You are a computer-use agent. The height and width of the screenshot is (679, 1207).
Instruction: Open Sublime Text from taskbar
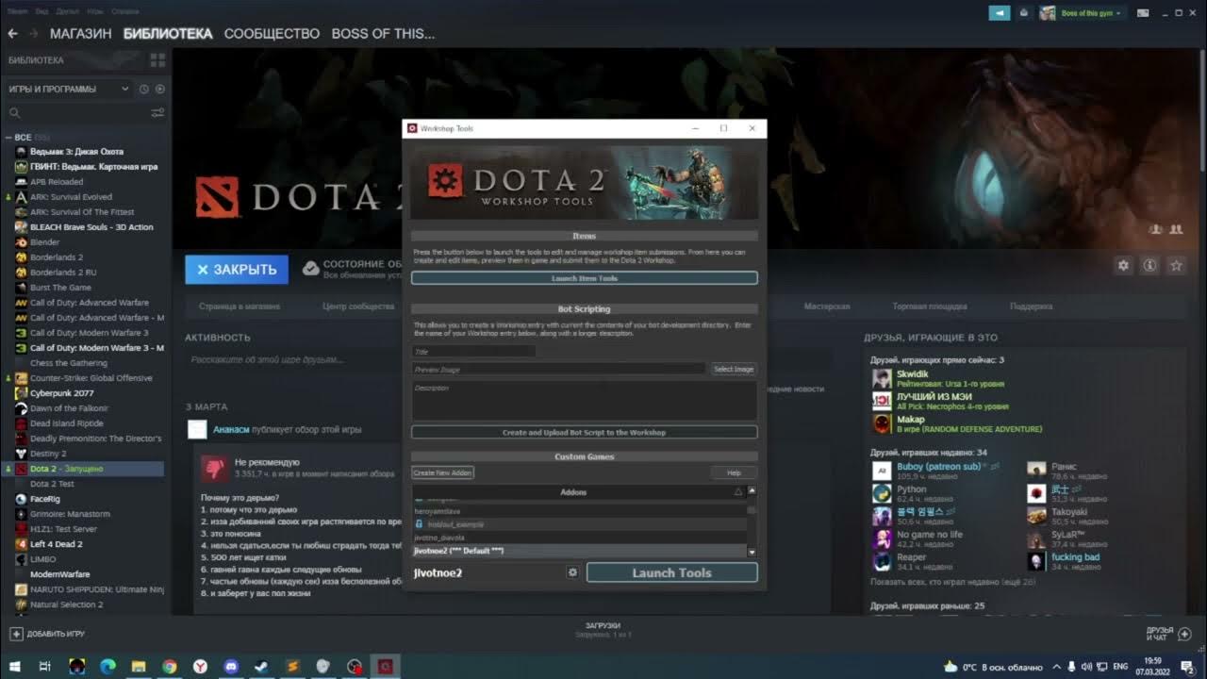click(x=292, y=666)
